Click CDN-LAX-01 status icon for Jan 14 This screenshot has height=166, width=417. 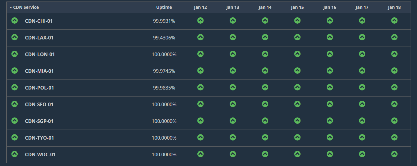(265, 37)
